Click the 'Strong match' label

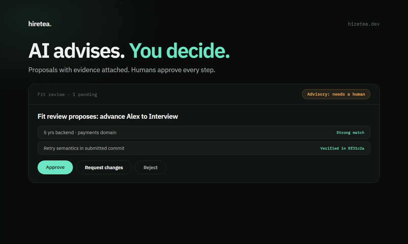click(350, 133)
